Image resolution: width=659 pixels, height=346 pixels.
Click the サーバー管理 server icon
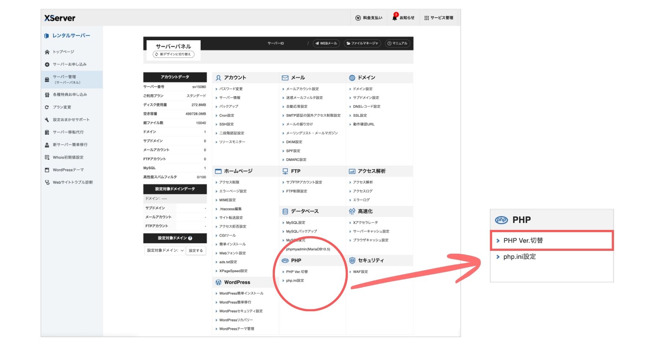(47, 79)
